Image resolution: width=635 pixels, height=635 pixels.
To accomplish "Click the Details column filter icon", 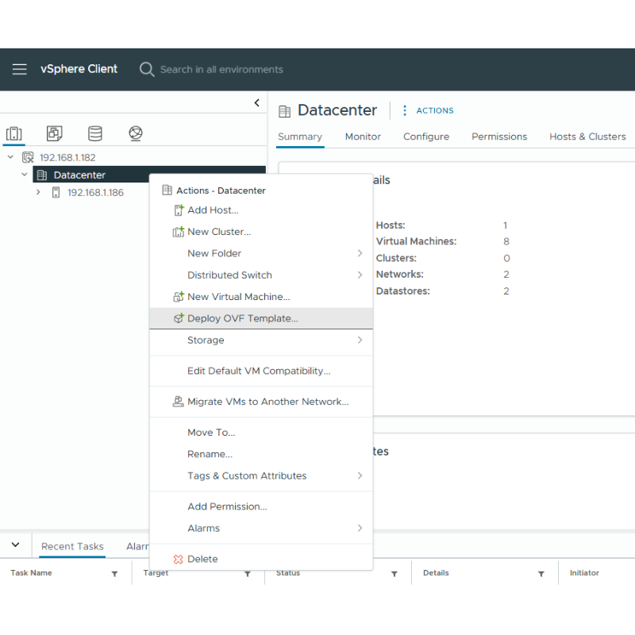I will 541,574.
